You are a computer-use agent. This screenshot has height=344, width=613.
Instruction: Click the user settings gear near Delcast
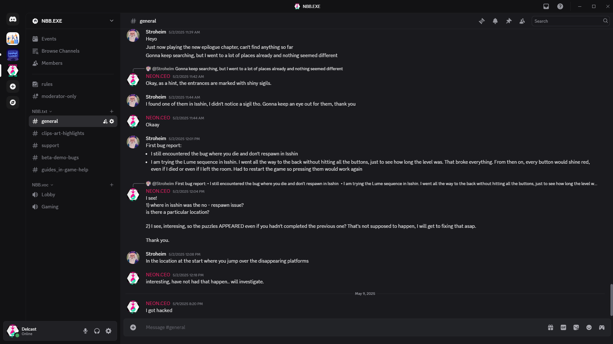(108, 331)
